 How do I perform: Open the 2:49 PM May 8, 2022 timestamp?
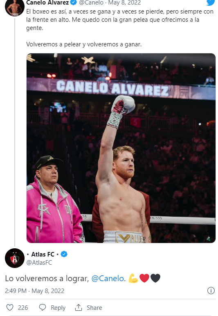[x=34, y=291]
